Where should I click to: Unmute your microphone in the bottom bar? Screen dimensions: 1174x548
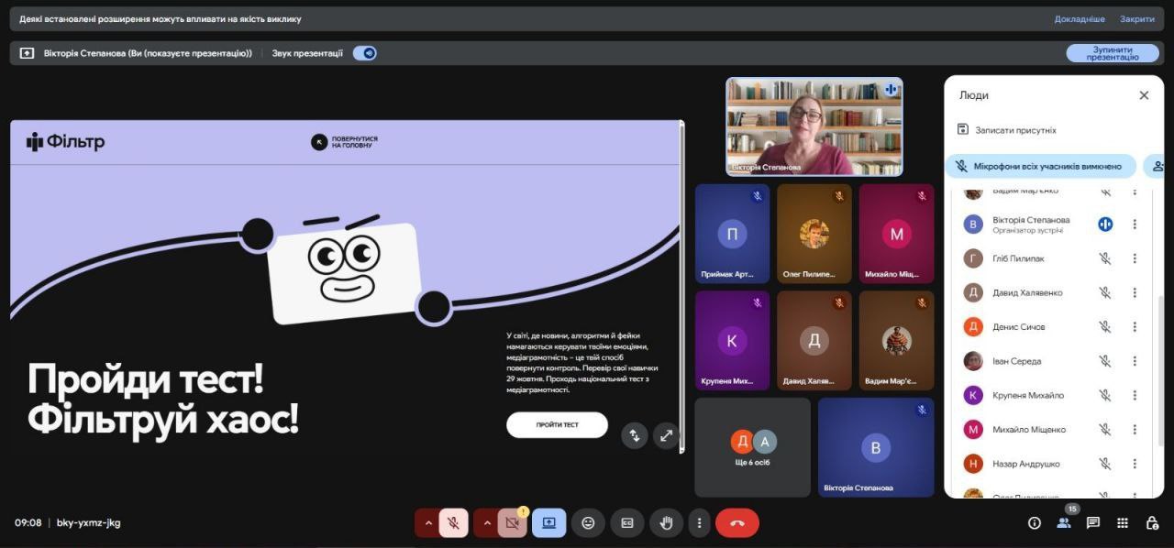453,522
